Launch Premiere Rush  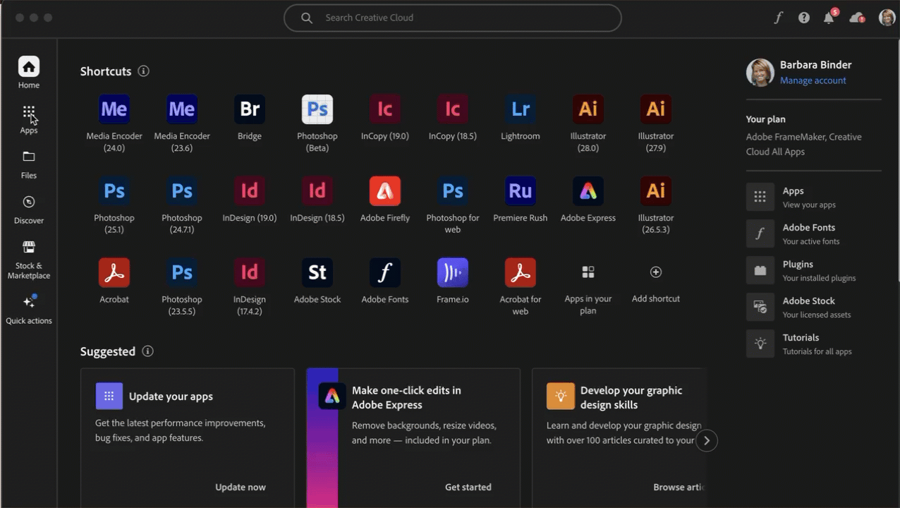[x=521, y=191]
